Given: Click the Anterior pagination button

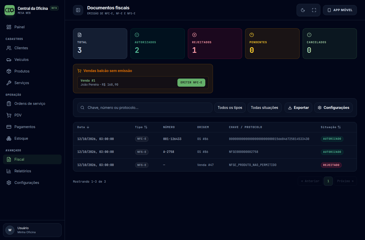Looking at the screenshot, I should (310, 181).
